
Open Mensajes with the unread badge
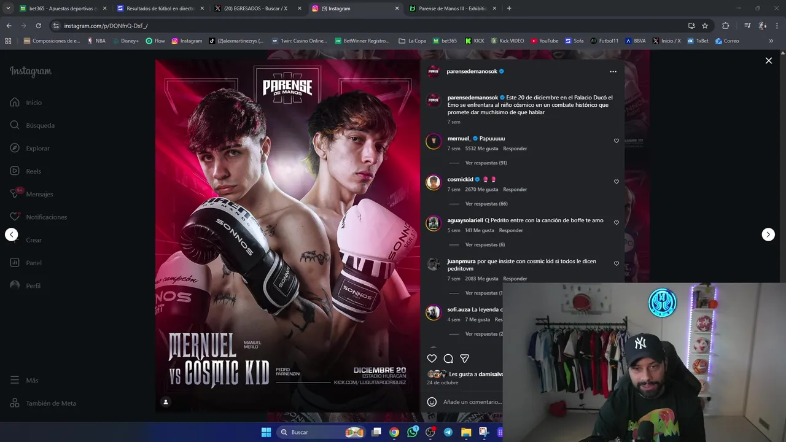[31, 194]
